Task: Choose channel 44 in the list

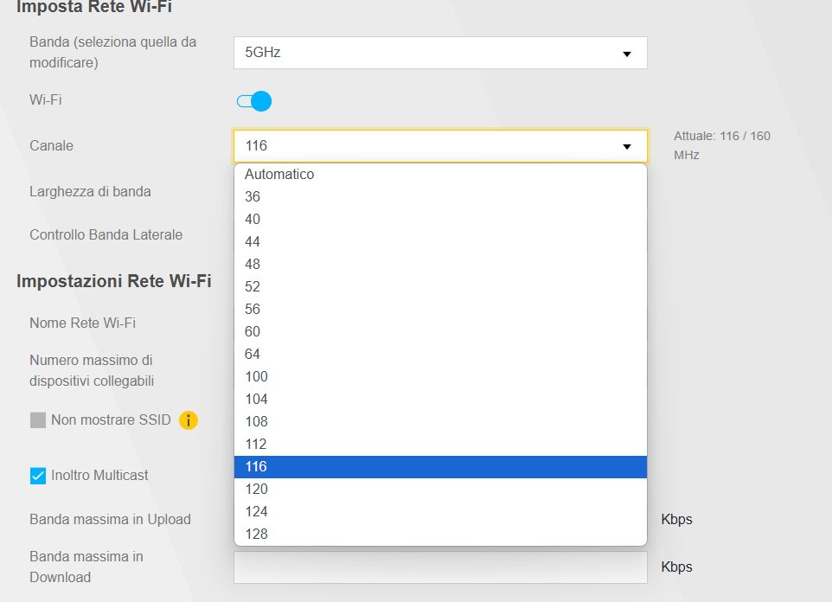Action: [439, 241]
